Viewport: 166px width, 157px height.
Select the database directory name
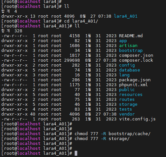pyautogui.click(x=130, y=70)
